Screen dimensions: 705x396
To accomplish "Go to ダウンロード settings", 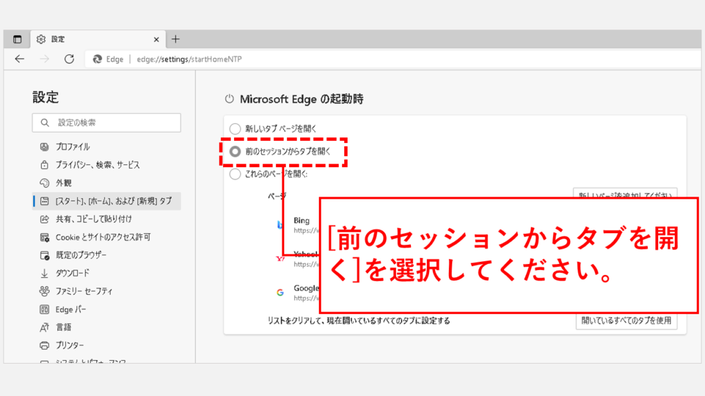I will click(72, 273).
